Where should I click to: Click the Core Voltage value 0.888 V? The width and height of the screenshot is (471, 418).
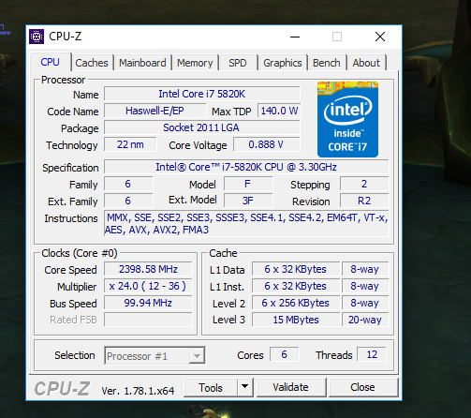[266, 144]
